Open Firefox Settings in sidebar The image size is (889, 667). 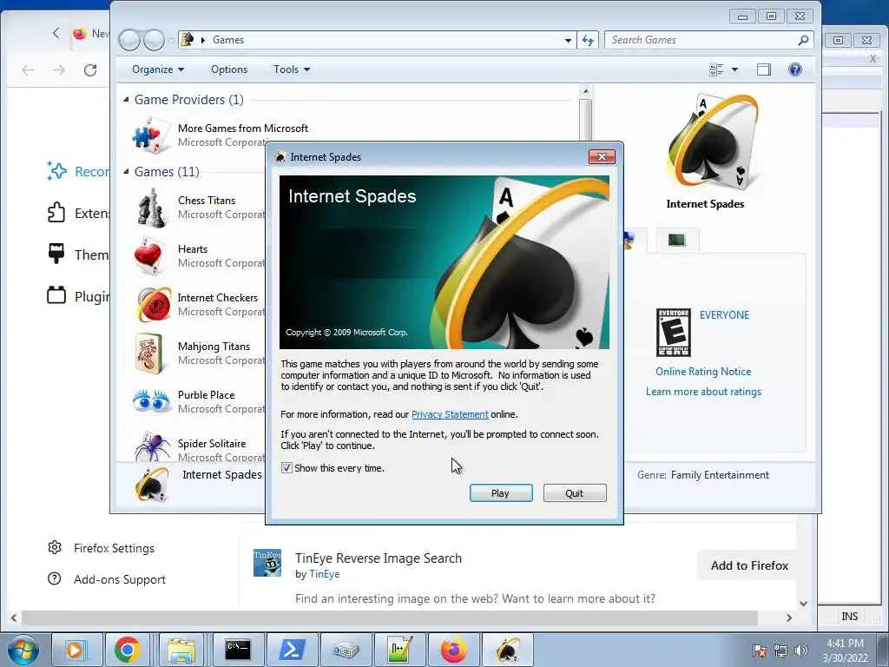point(102,548)
